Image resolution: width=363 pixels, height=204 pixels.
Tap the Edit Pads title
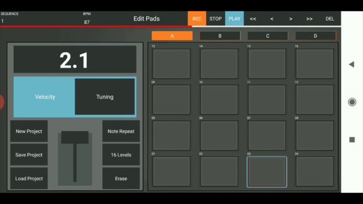(146, 19)
